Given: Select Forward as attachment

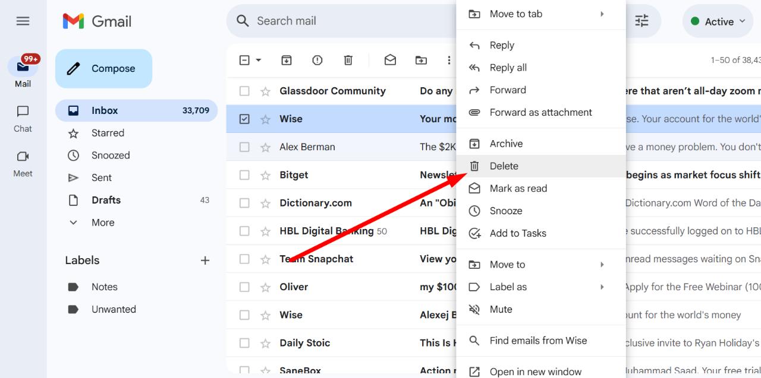Looking at the screenshot, I should [541, 112].
